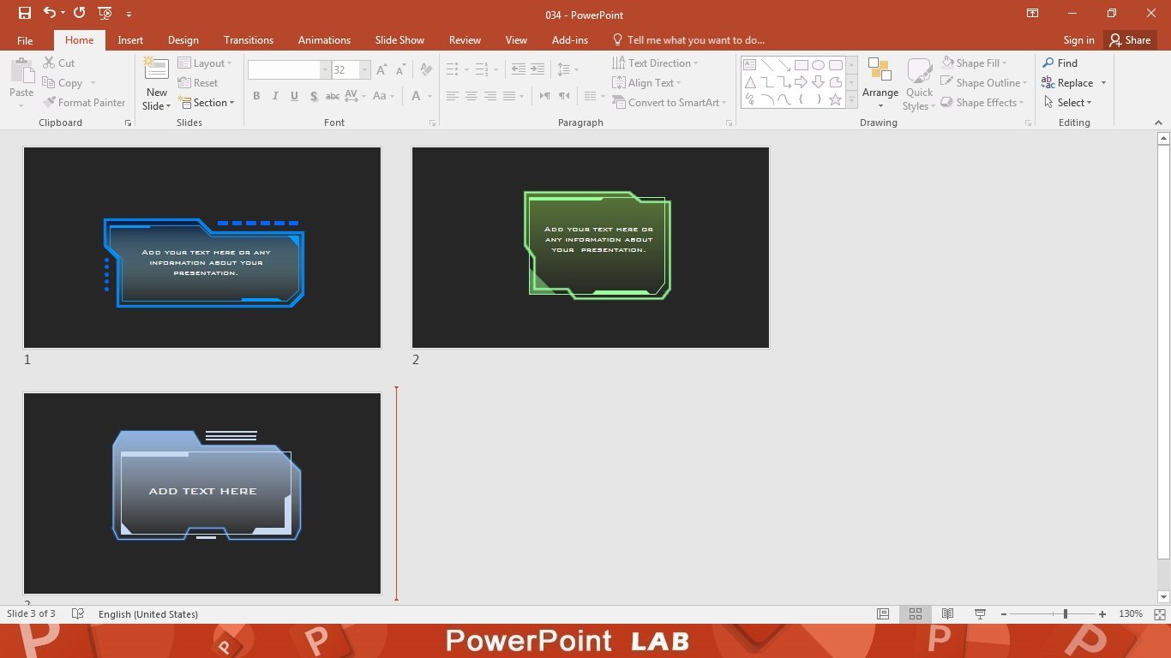Fit slide to current window

click(1160, 614)
